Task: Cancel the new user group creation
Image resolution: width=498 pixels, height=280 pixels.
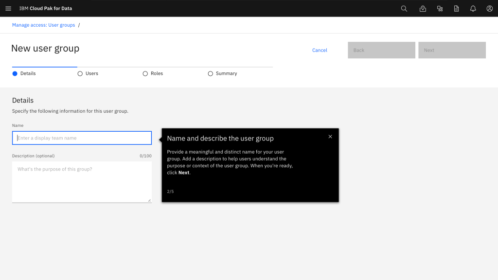Action: 320,50
